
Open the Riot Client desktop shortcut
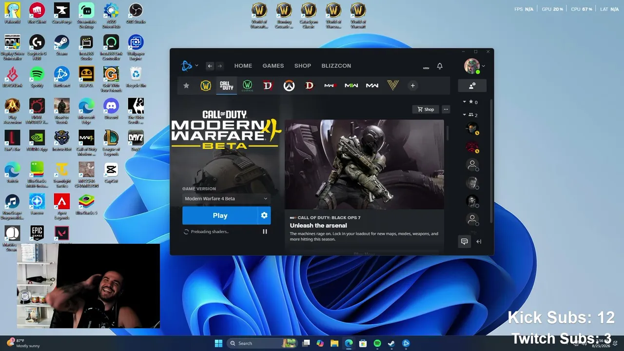point(37,13)
